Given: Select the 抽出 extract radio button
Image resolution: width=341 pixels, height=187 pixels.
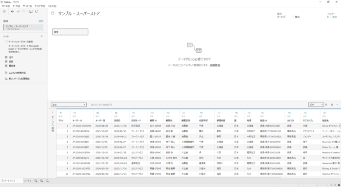Looking at the screenshot, I should 293,17.
